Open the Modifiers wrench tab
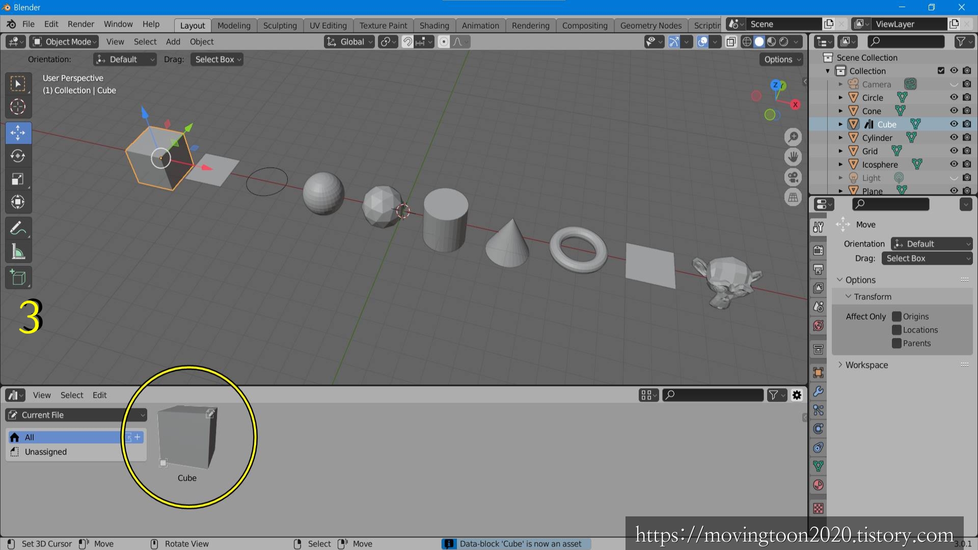The width and height of the screenshot is (978, 550). [819, 391]
